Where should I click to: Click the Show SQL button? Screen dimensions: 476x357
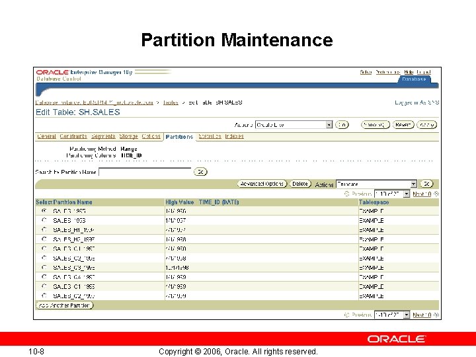tap(376, 125)
